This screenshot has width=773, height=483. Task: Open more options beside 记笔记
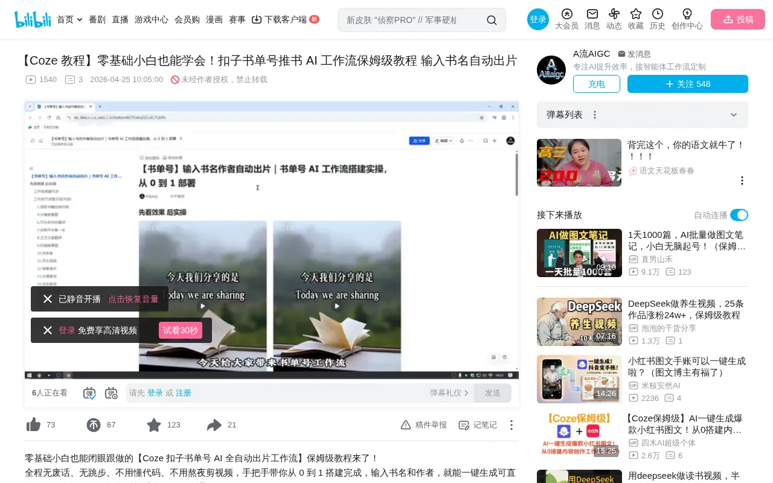coord(511,425)
